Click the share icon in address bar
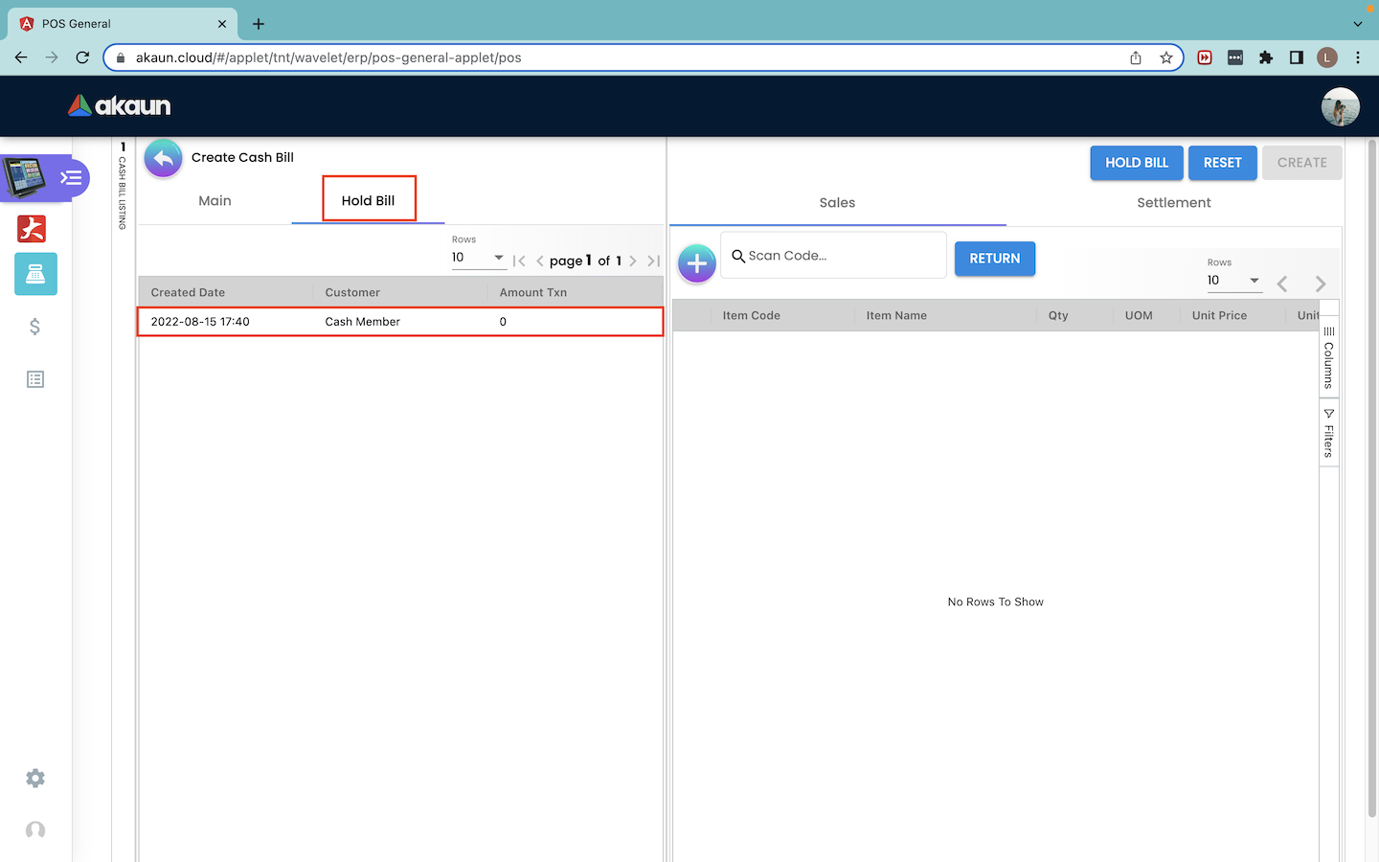 pyautogui.click(x=1136, y=57)
